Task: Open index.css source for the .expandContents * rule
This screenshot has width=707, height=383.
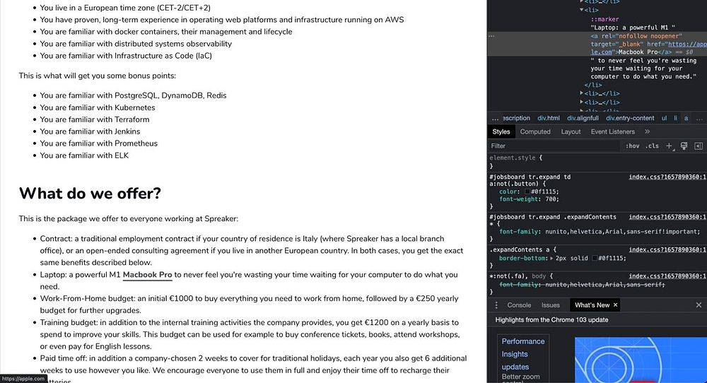Action: click(668, 217)
